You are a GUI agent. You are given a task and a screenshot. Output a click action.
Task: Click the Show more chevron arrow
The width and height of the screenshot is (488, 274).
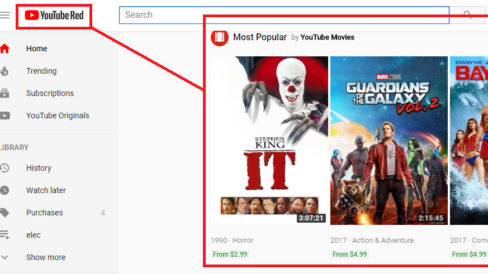tap(4, 257)
